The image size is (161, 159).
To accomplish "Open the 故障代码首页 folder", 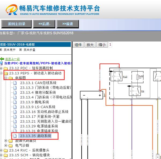I will click(x=26, y=141).
